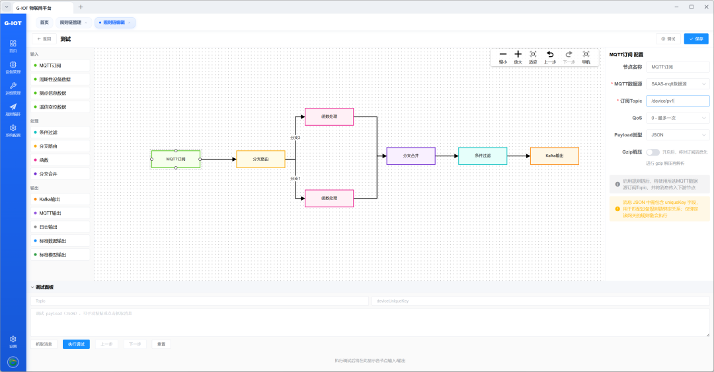This screenshot has height=372, width=714.
Task: Select the 分支合并 node on canvas
Action: click(411, 156)
